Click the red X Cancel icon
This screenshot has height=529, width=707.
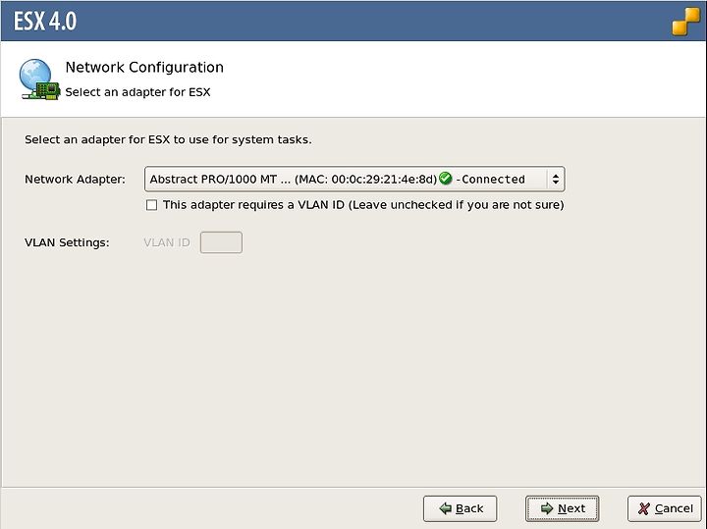(x=644, y=508)
